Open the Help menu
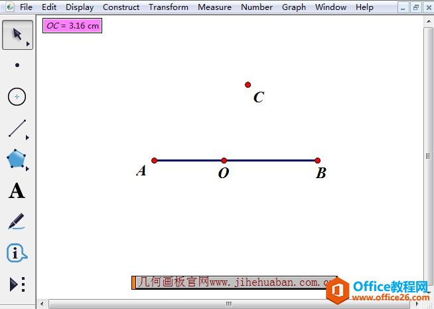The height and width of the screenshot is (309, 434). click(x=364, y=7)
